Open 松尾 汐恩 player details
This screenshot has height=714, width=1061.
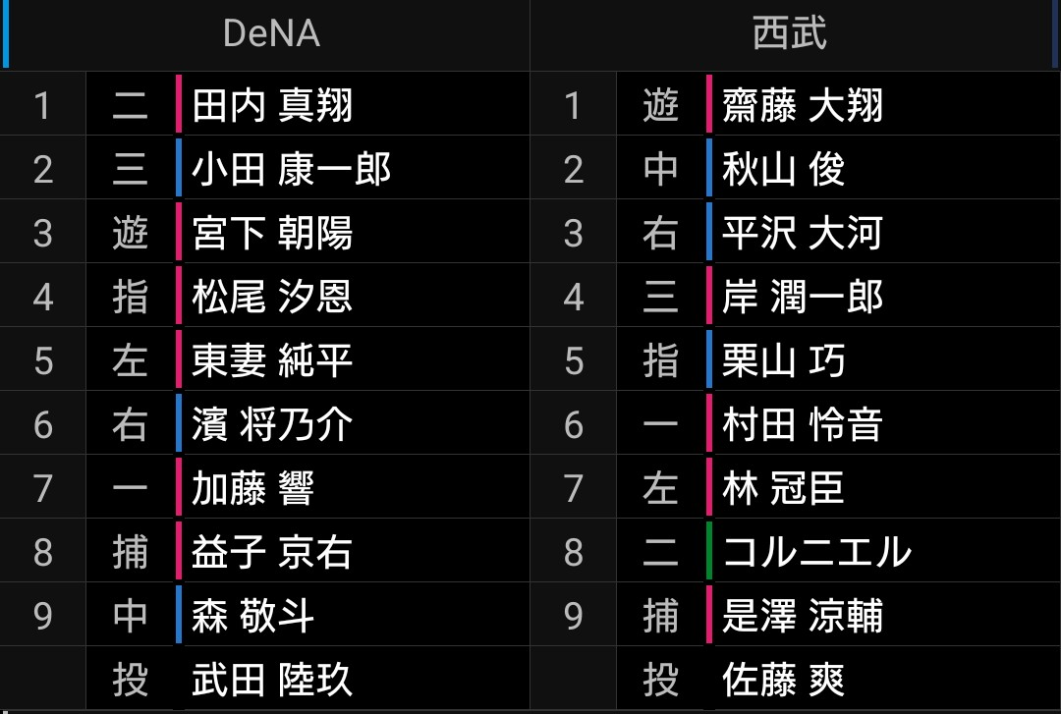(x=272, y=297)
